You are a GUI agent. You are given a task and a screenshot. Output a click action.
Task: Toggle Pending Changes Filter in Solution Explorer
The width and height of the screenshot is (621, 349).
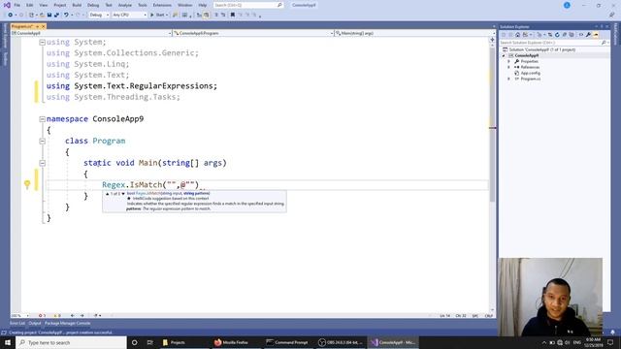[539, 35]
